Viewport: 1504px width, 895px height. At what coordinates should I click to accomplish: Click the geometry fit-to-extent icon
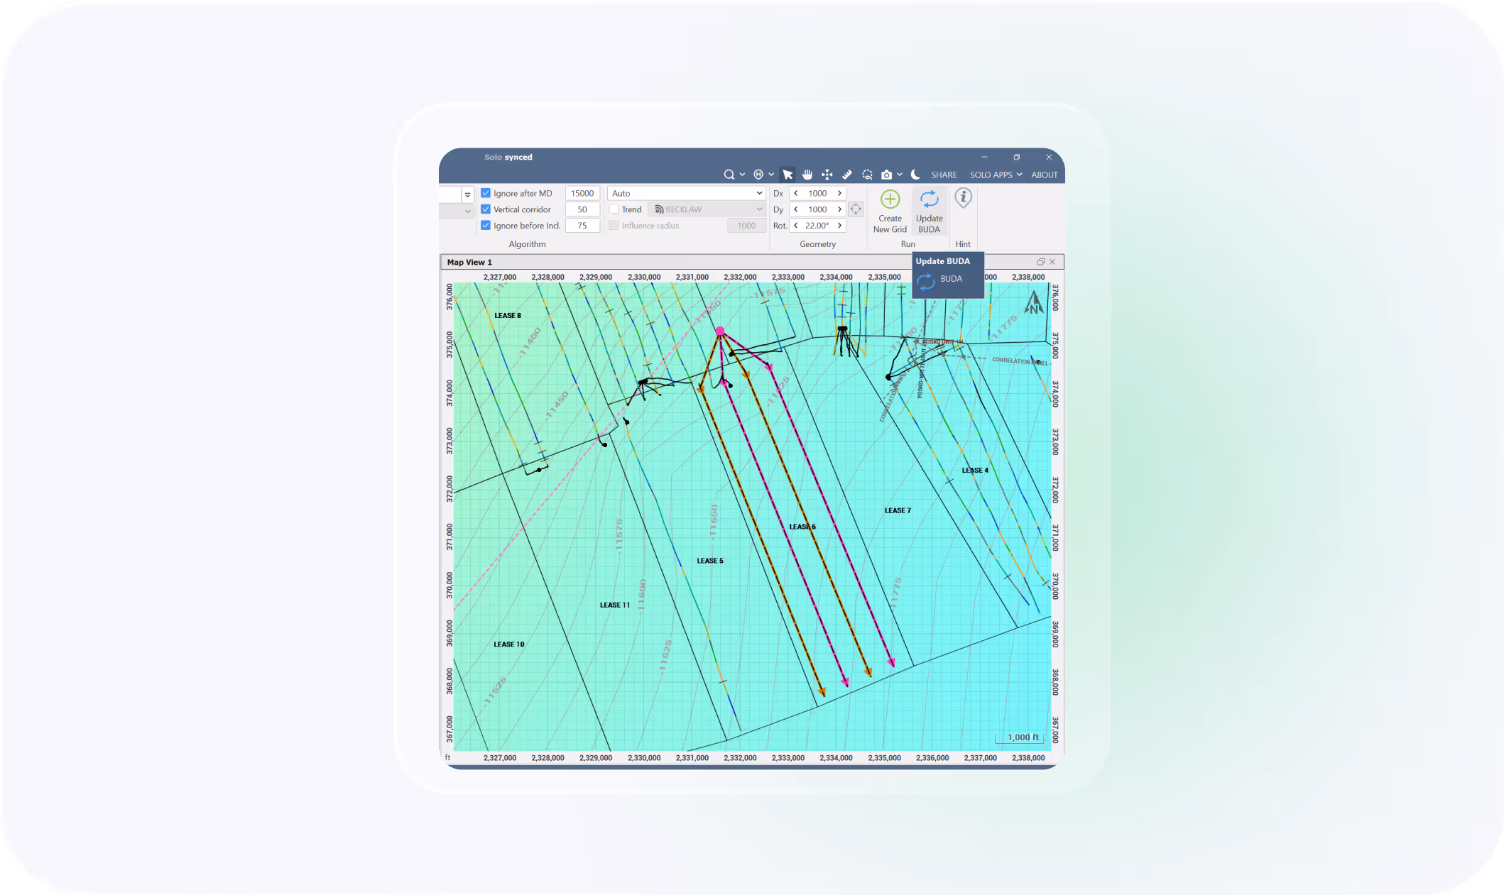point(856,209)
